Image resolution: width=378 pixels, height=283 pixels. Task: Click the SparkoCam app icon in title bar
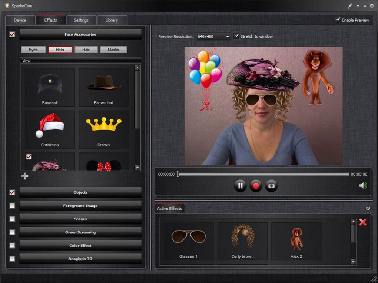pos(7,5)
